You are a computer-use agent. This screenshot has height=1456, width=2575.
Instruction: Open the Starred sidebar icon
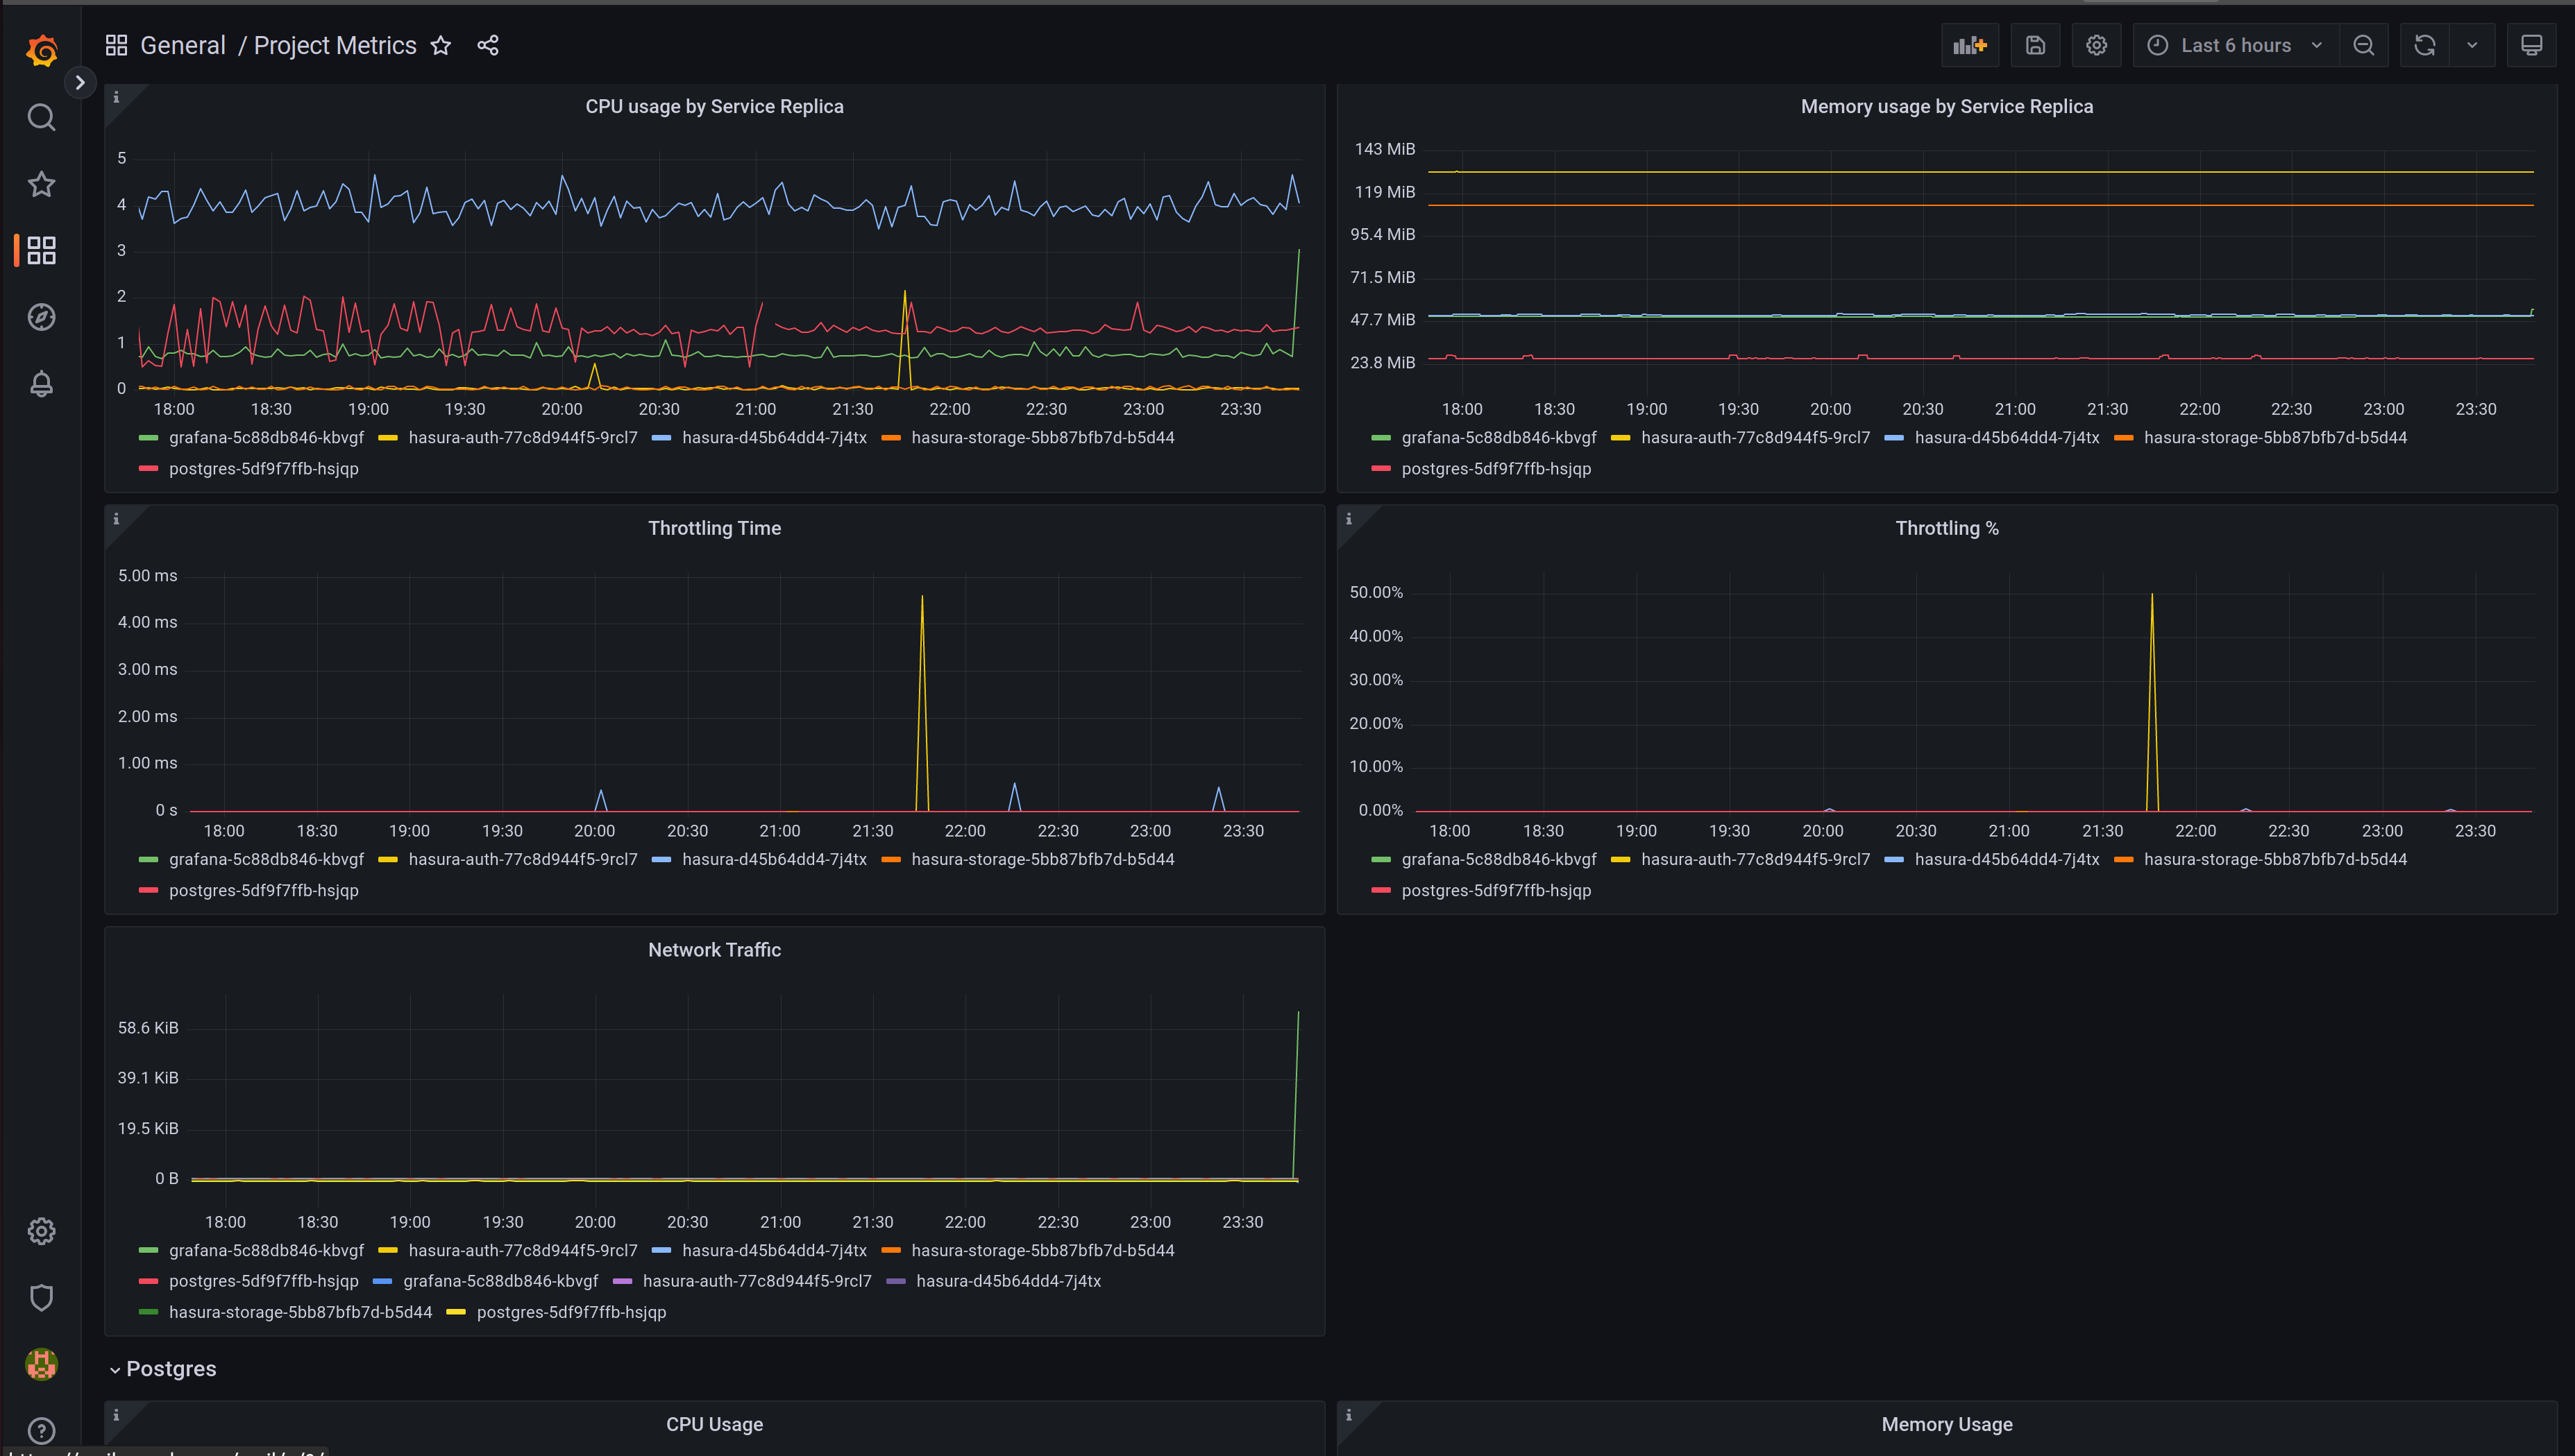pyautogui.click(x=41, y=184)
